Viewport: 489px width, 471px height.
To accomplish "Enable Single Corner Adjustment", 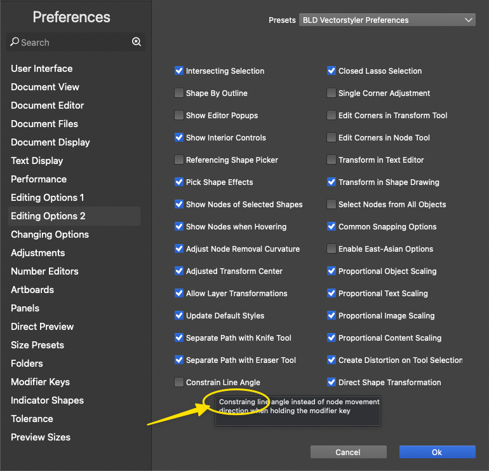I will click(332, 93).
